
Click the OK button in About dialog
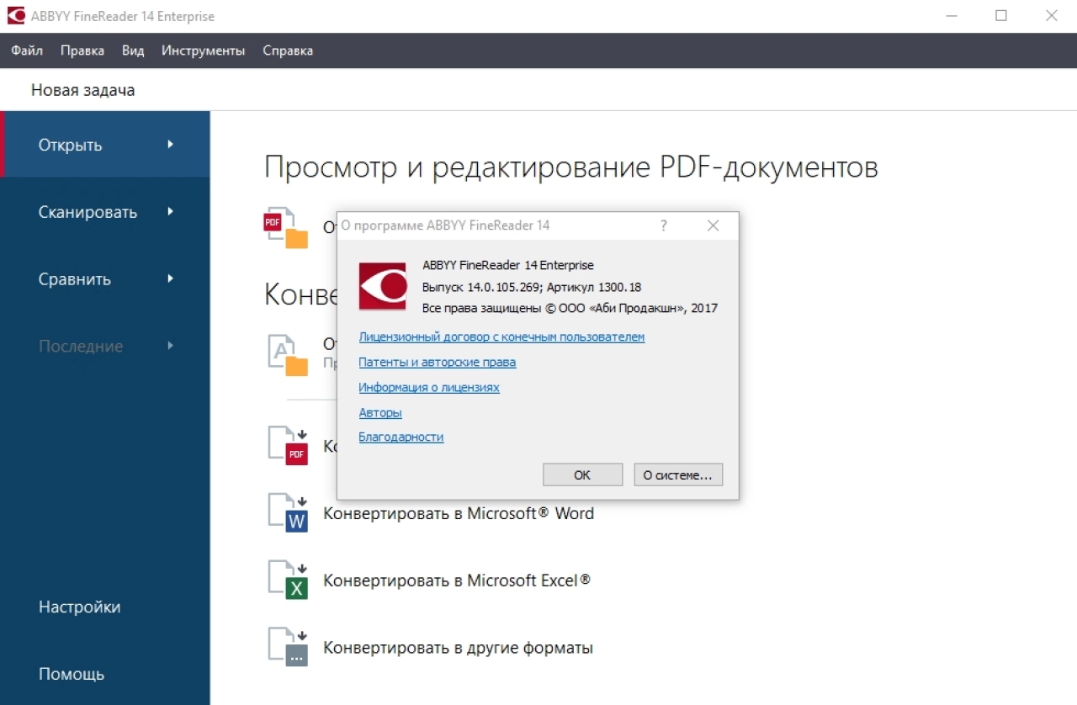pos(582,474)
